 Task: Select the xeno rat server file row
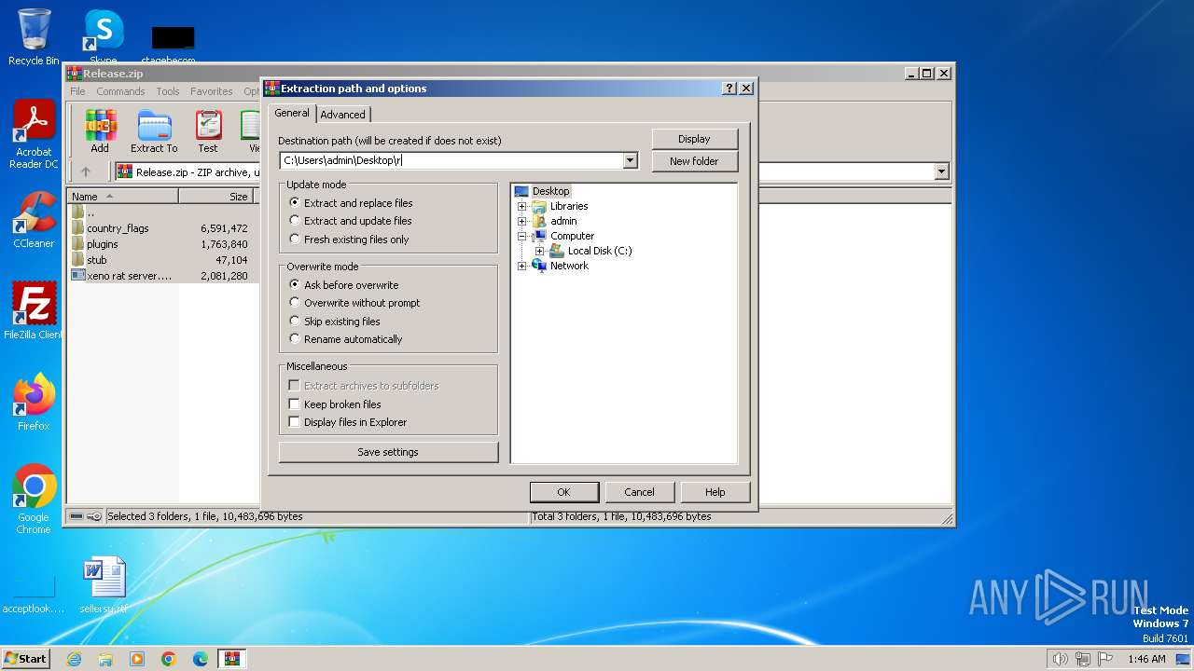[x=160, y=276]
